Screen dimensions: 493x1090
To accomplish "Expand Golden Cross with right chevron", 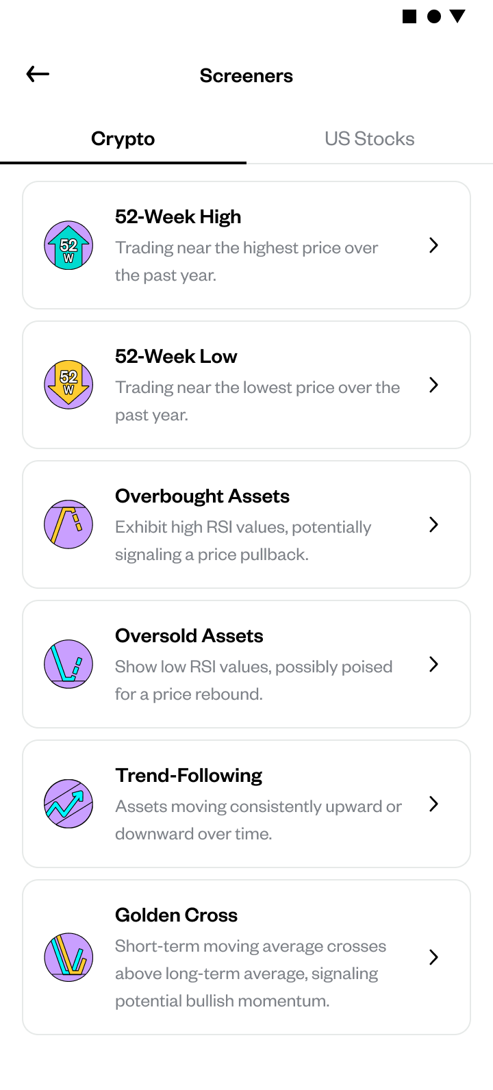I will 433,957.
